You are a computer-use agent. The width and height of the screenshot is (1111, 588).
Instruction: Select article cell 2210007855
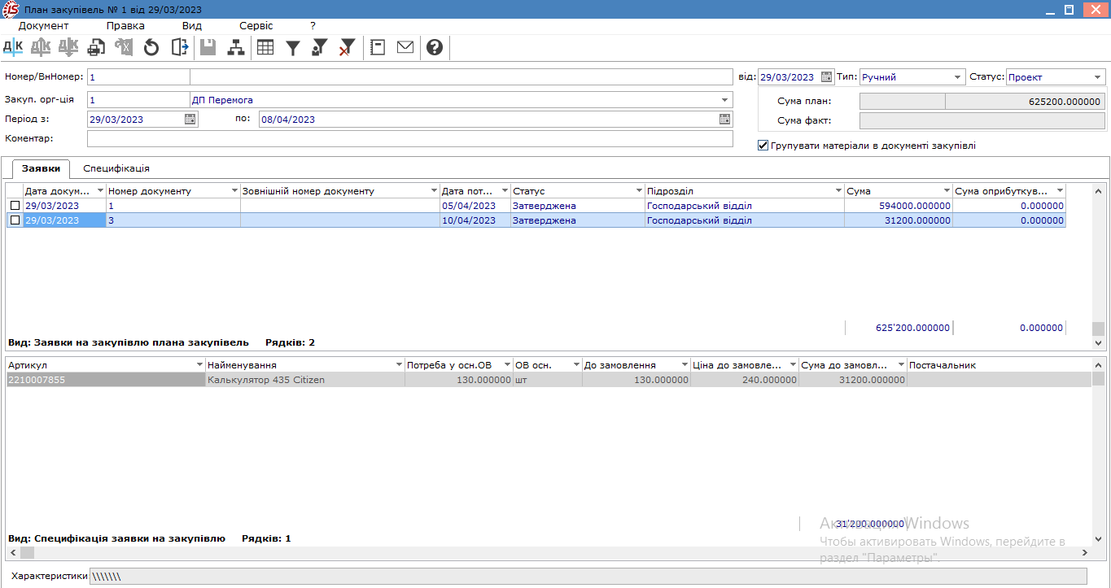(x=106, y=380)
